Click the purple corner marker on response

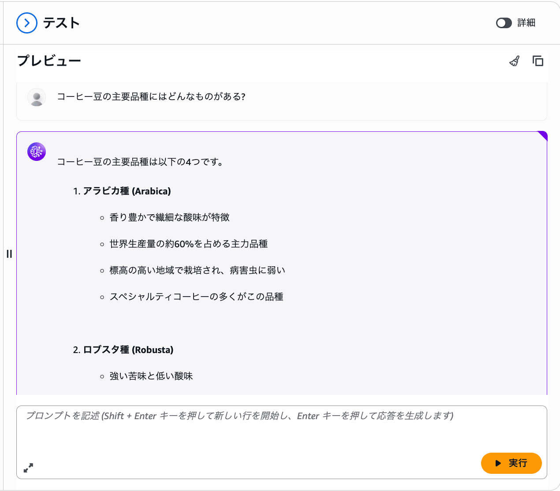pos(543,136)
